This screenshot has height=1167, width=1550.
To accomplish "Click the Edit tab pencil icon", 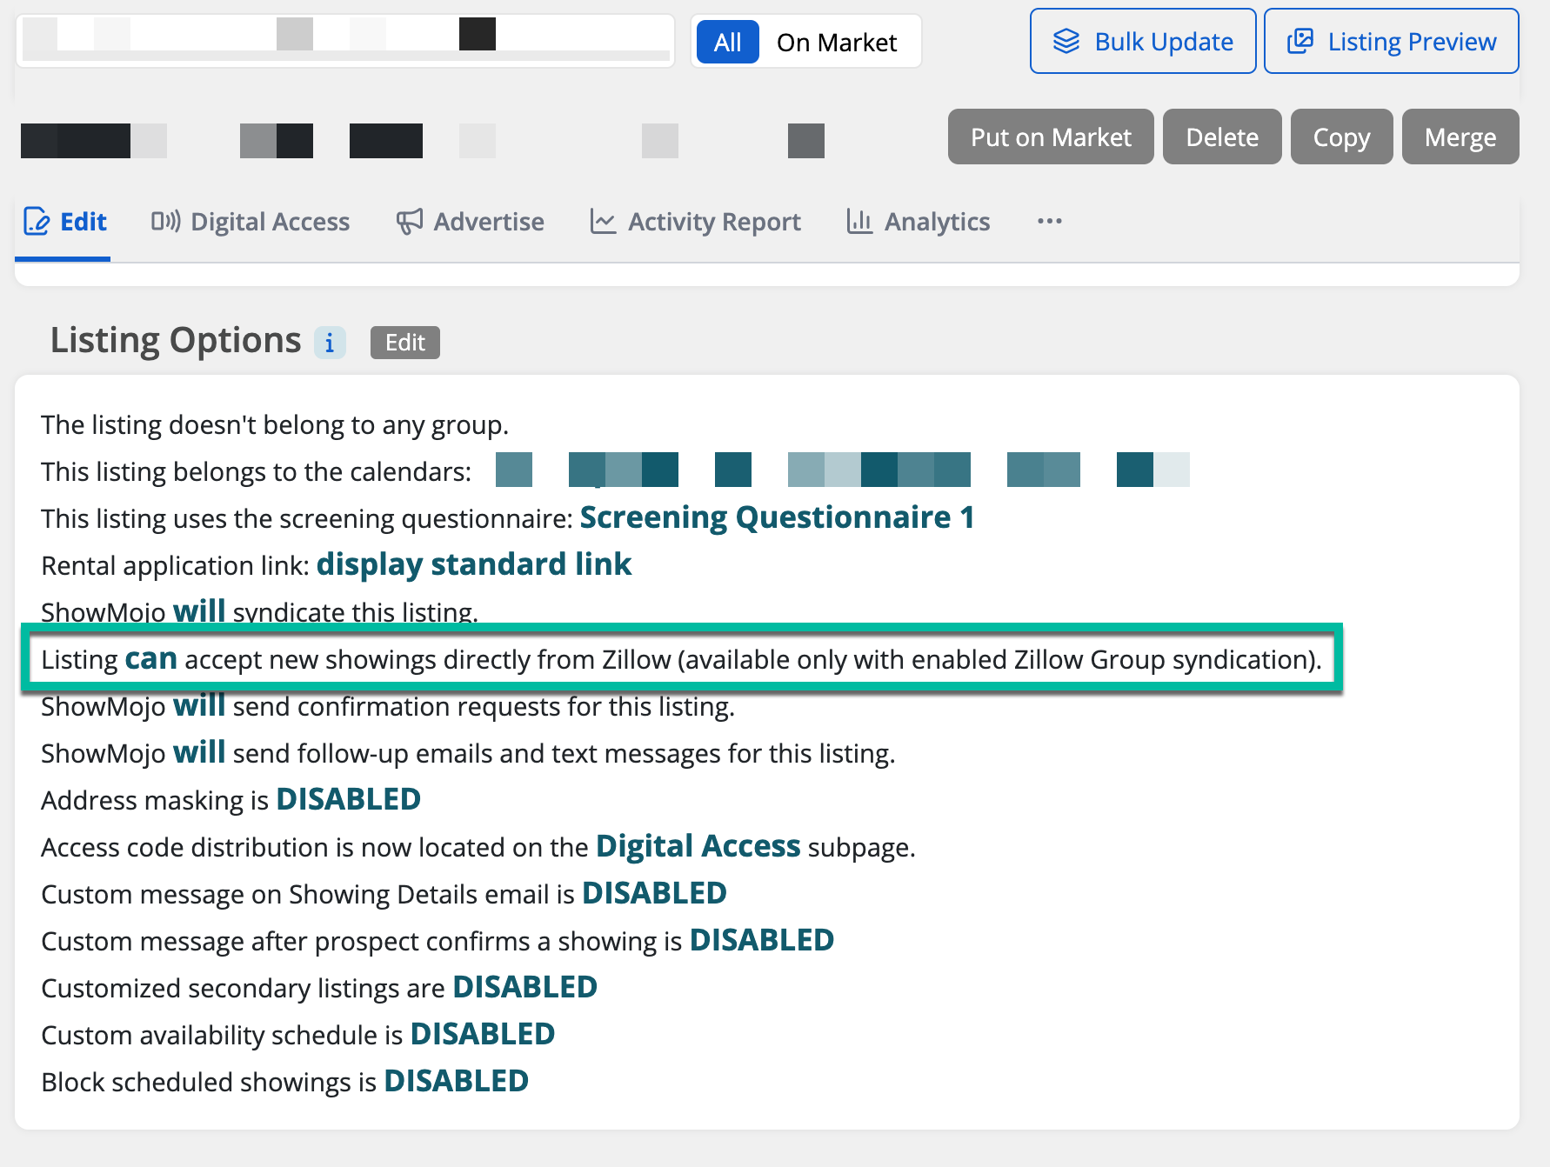I will click(x=37, y=222).
